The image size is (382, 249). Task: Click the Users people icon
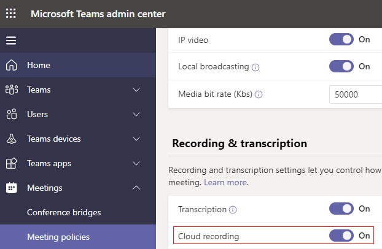click(12, 115)
